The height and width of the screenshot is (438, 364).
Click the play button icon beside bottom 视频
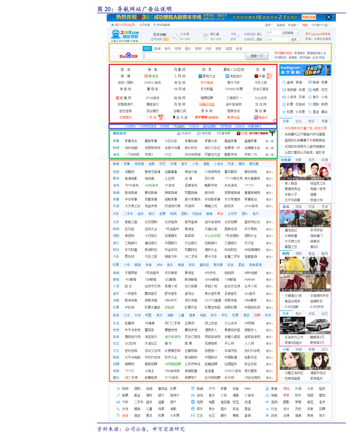(x=193, y=402)
